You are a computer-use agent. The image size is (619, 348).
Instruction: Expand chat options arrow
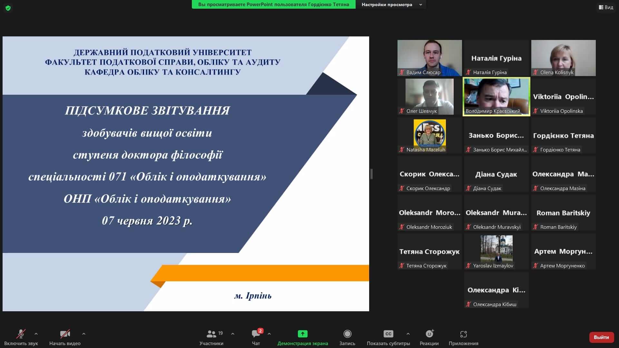click(269, 334)
